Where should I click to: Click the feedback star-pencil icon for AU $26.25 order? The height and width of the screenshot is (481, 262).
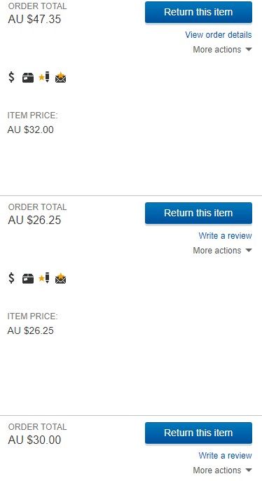tap(44, 278)
